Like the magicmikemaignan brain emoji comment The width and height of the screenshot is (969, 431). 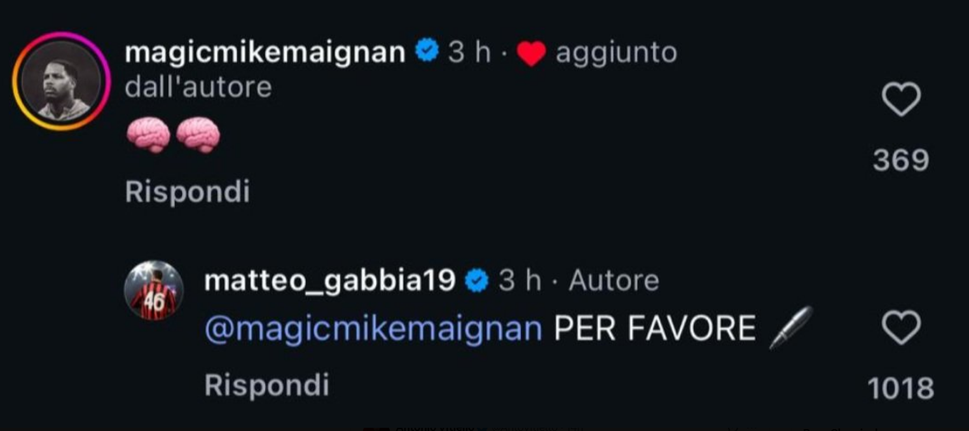[901, 100]
